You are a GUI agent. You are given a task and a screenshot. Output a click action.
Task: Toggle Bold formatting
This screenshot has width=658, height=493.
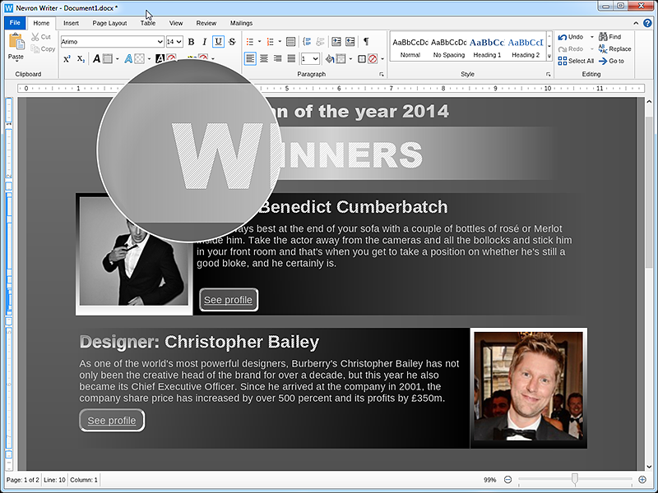click(191, 42)
